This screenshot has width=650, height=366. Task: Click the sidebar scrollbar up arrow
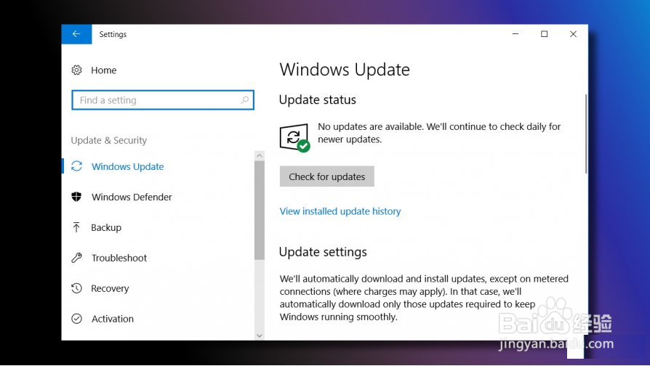260,155
